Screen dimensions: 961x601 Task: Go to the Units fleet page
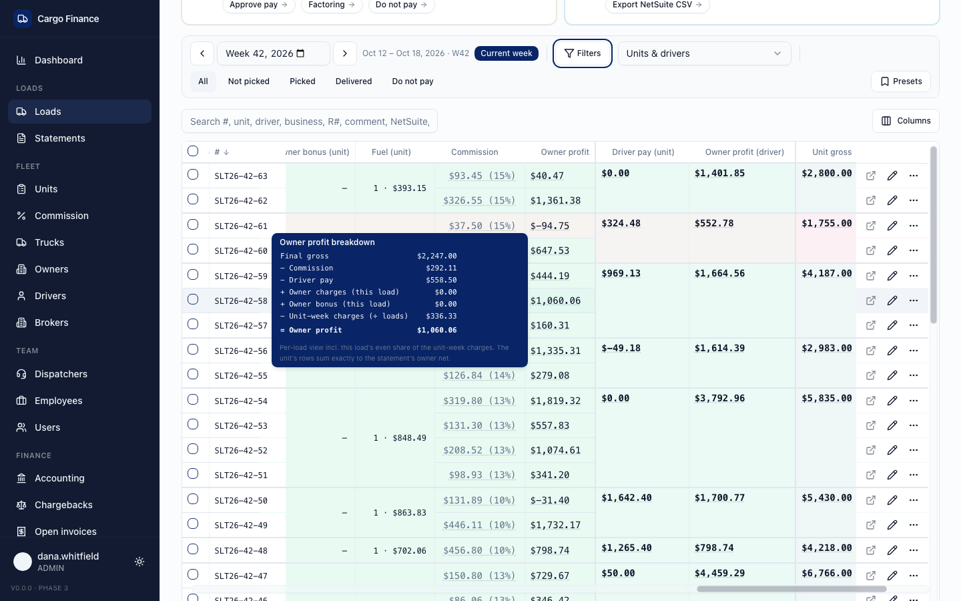(79, 189)
